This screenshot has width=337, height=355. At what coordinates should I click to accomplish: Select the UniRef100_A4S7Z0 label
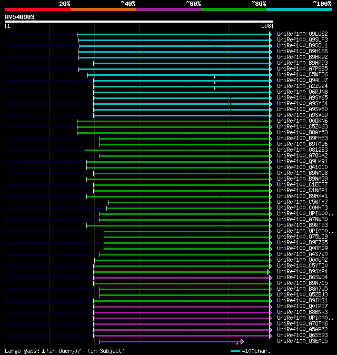302,254
